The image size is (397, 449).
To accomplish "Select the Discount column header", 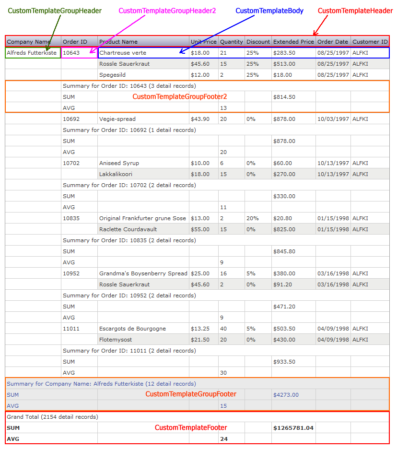I will 258,42.
